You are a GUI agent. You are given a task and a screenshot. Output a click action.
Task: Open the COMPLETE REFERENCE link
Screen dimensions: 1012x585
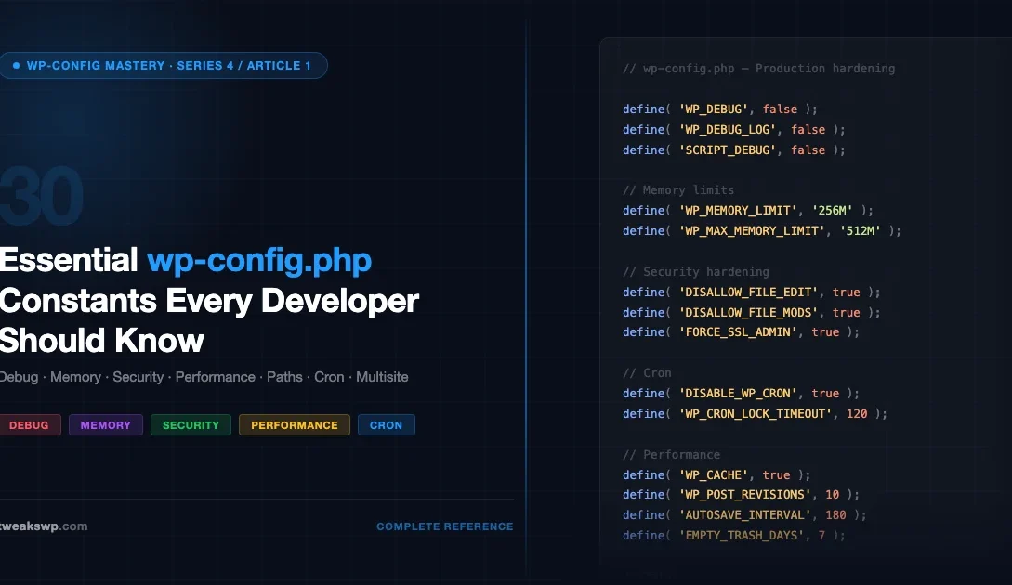(x=444, y=526)
